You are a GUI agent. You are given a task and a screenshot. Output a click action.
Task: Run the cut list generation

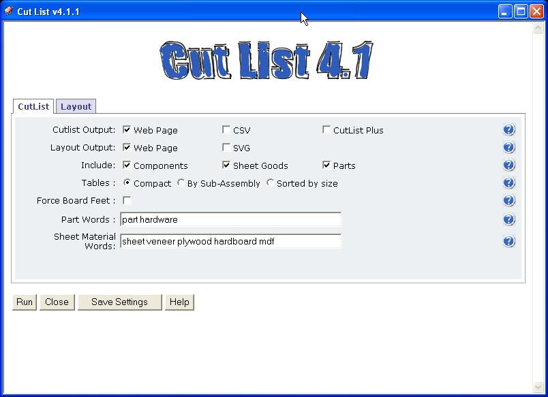coord(24,302)
